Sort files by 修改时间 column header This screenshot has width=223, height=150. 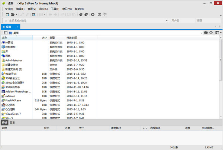point(72,38)
